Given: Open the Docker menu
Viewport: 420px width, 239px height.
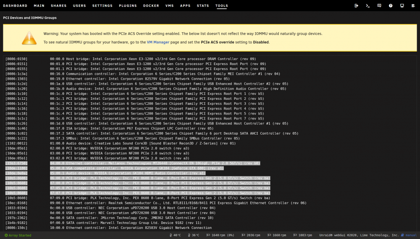Looking at the screenshot, I should [x=151, y=5].
